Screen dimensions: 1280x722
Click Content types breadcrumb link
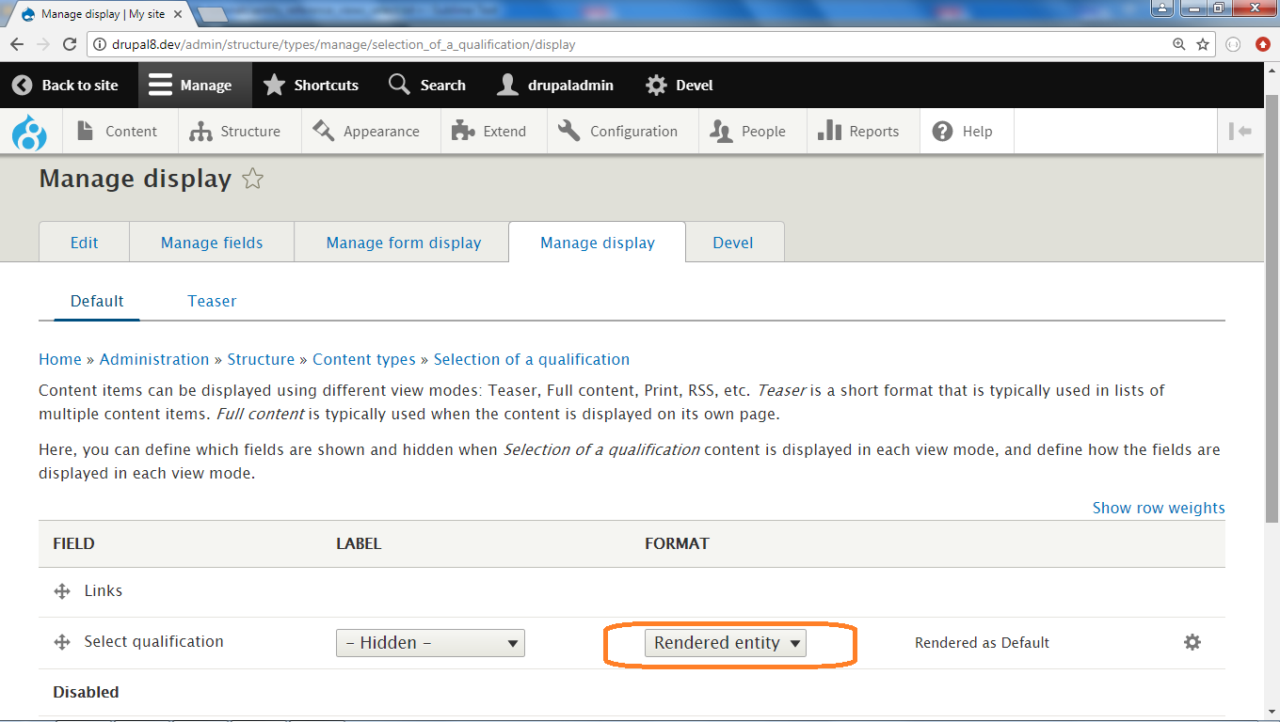click(x=363, y=359)
